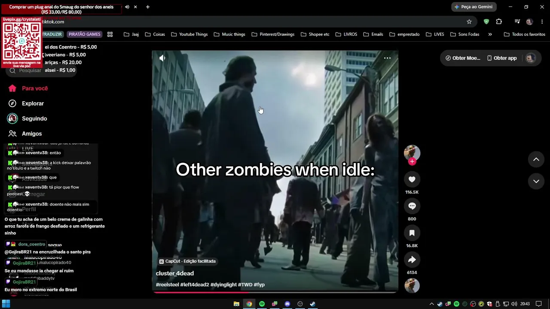Open Steam from the taskbar
This screenshot has height=309, width=550.
313,304
